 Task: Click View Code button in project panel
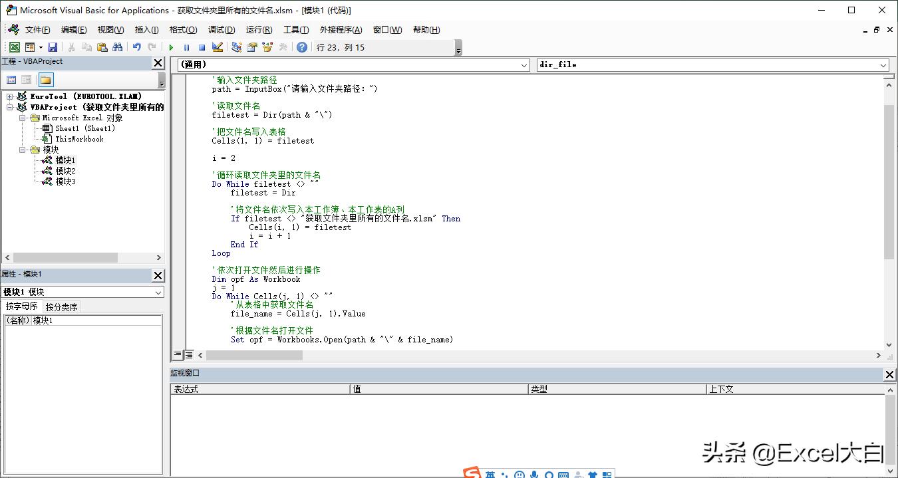tap(11, 80)
